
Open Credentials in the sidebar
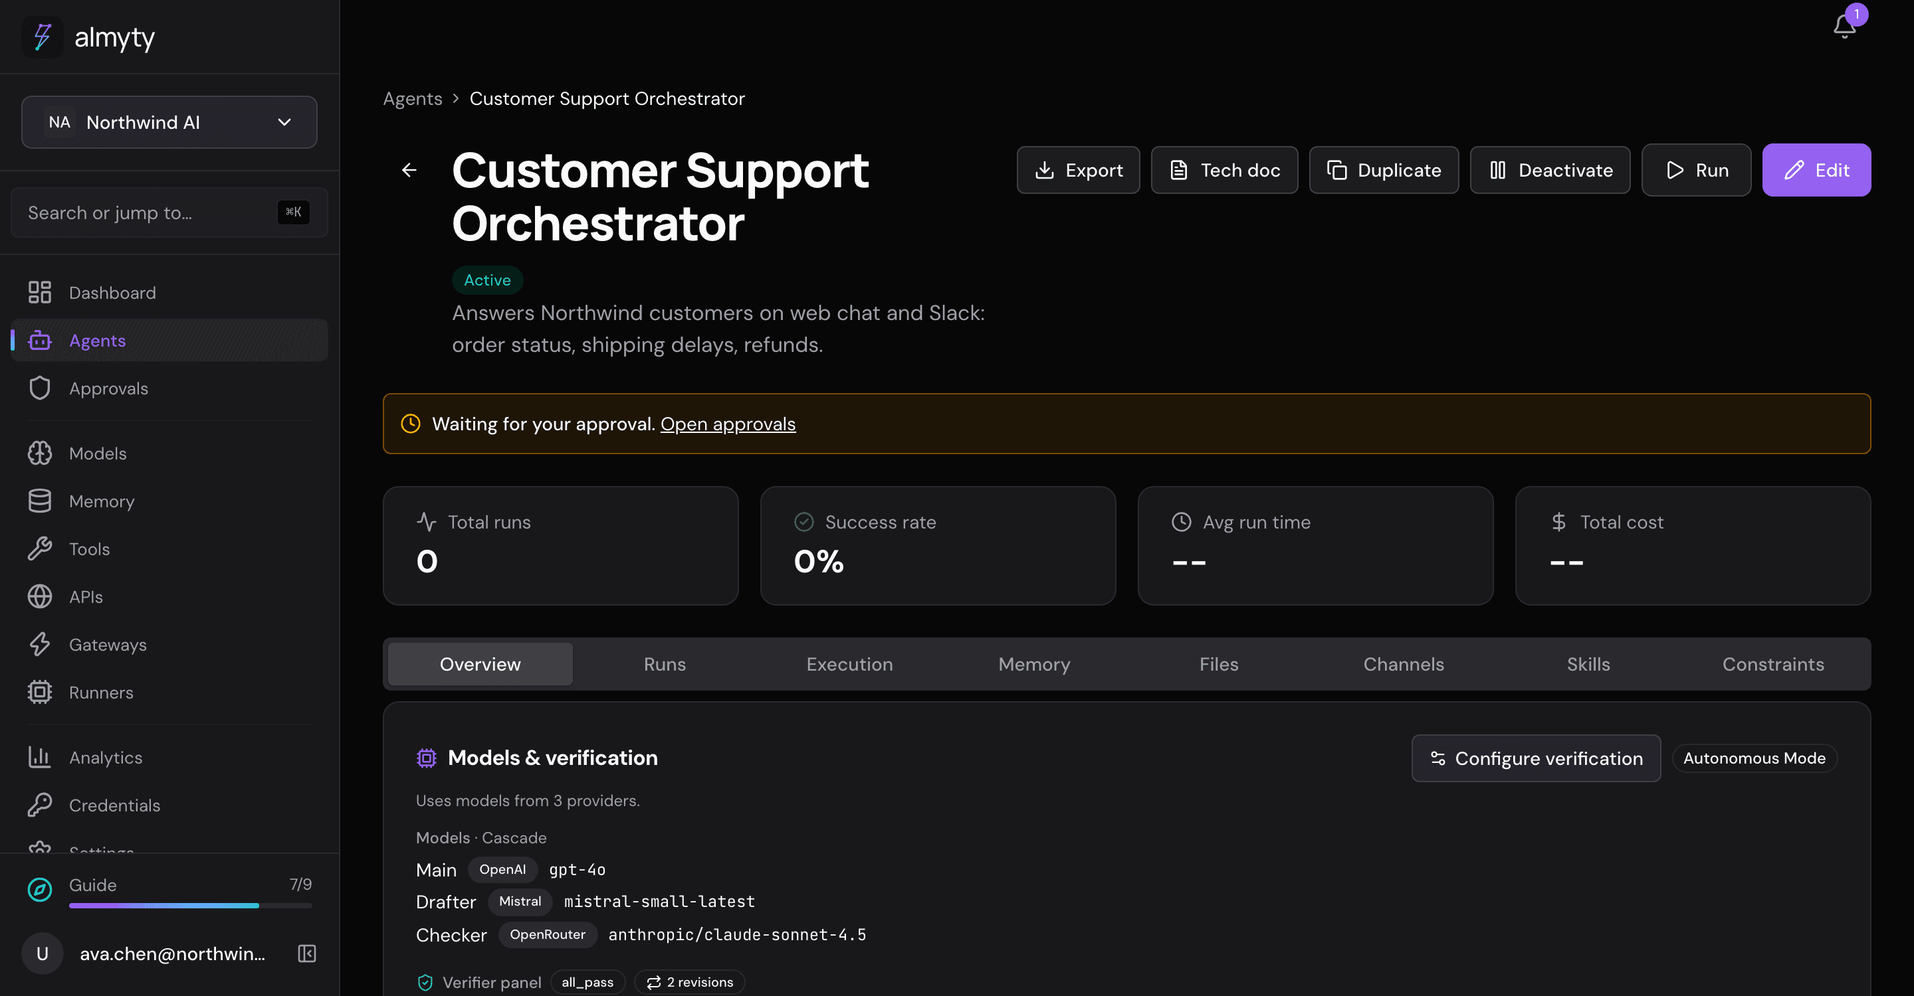[169, 805]
